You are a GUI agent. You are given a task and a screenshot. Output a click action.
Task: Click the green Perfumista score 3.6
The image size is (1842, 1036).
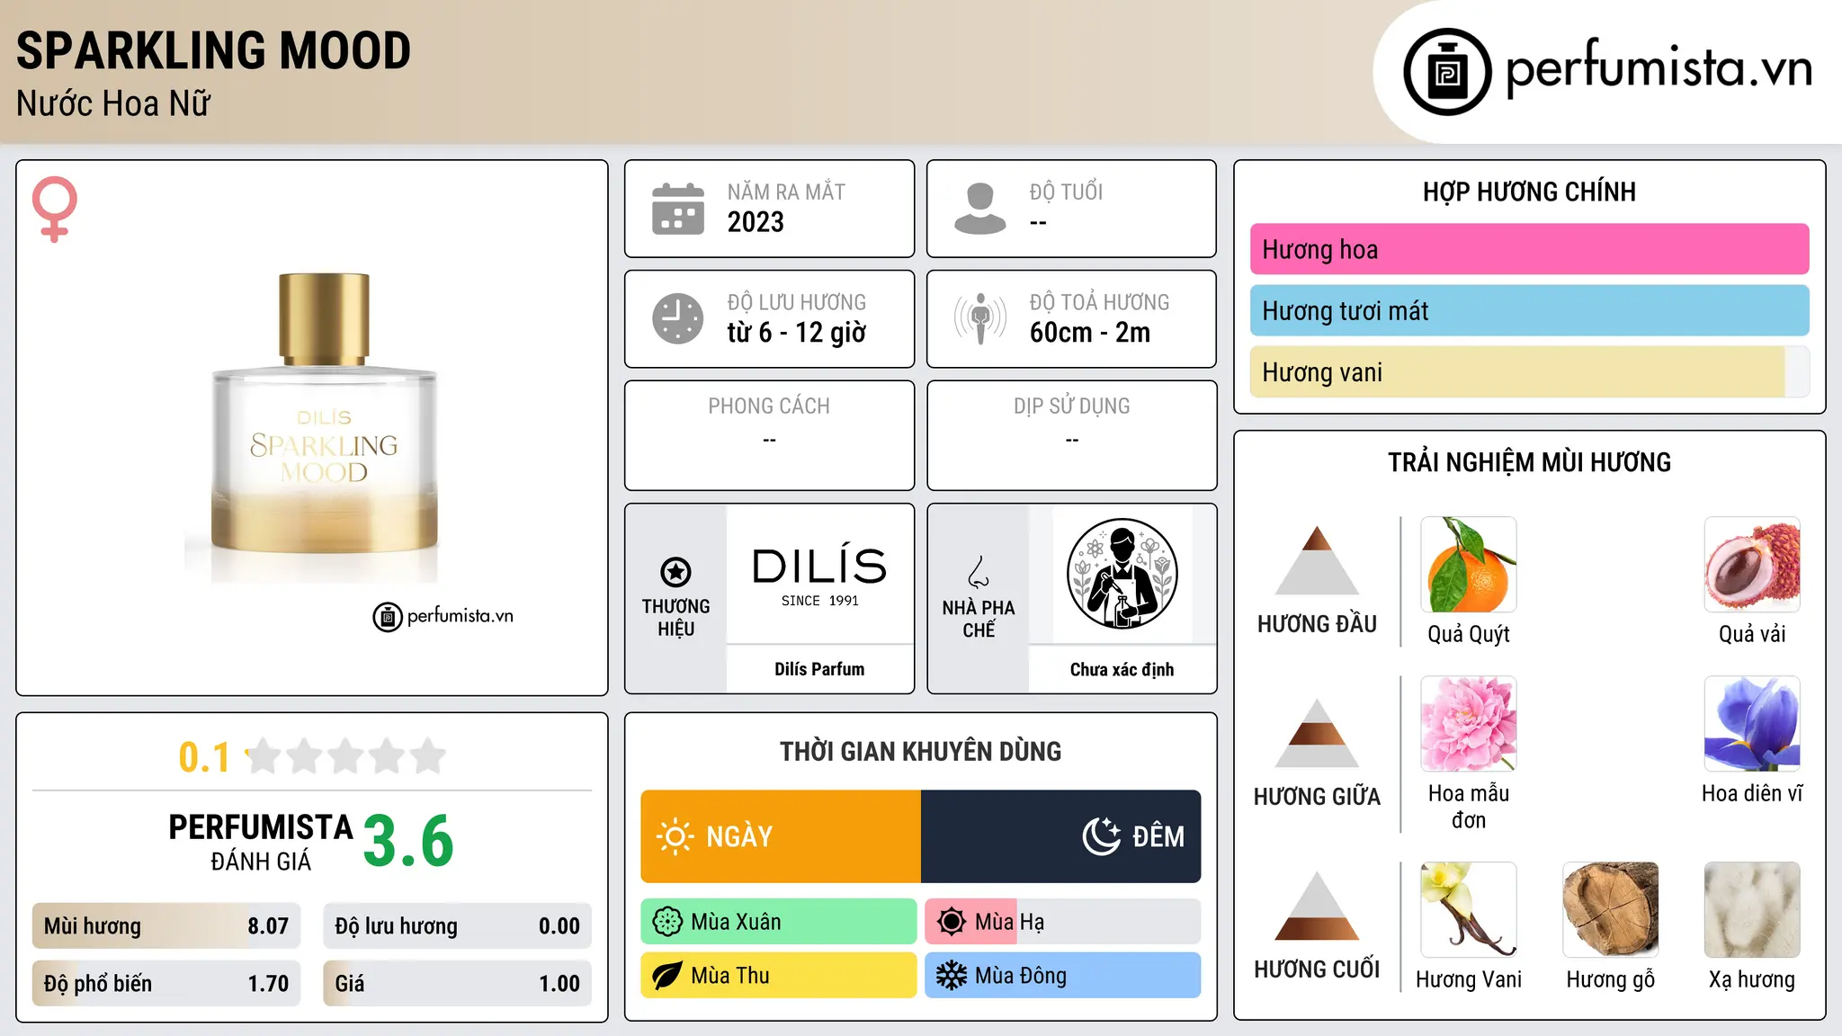(408, 841)
